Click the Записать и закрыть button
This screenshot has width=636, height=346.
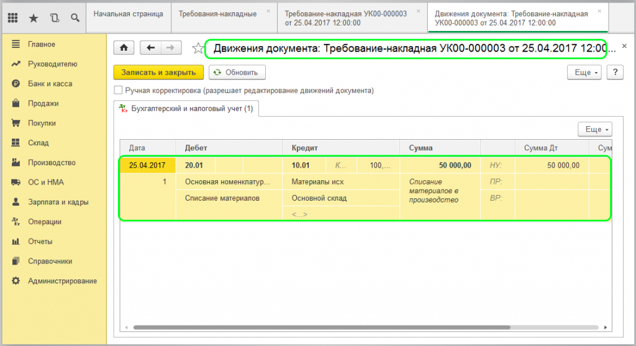[x=158, y=73]
